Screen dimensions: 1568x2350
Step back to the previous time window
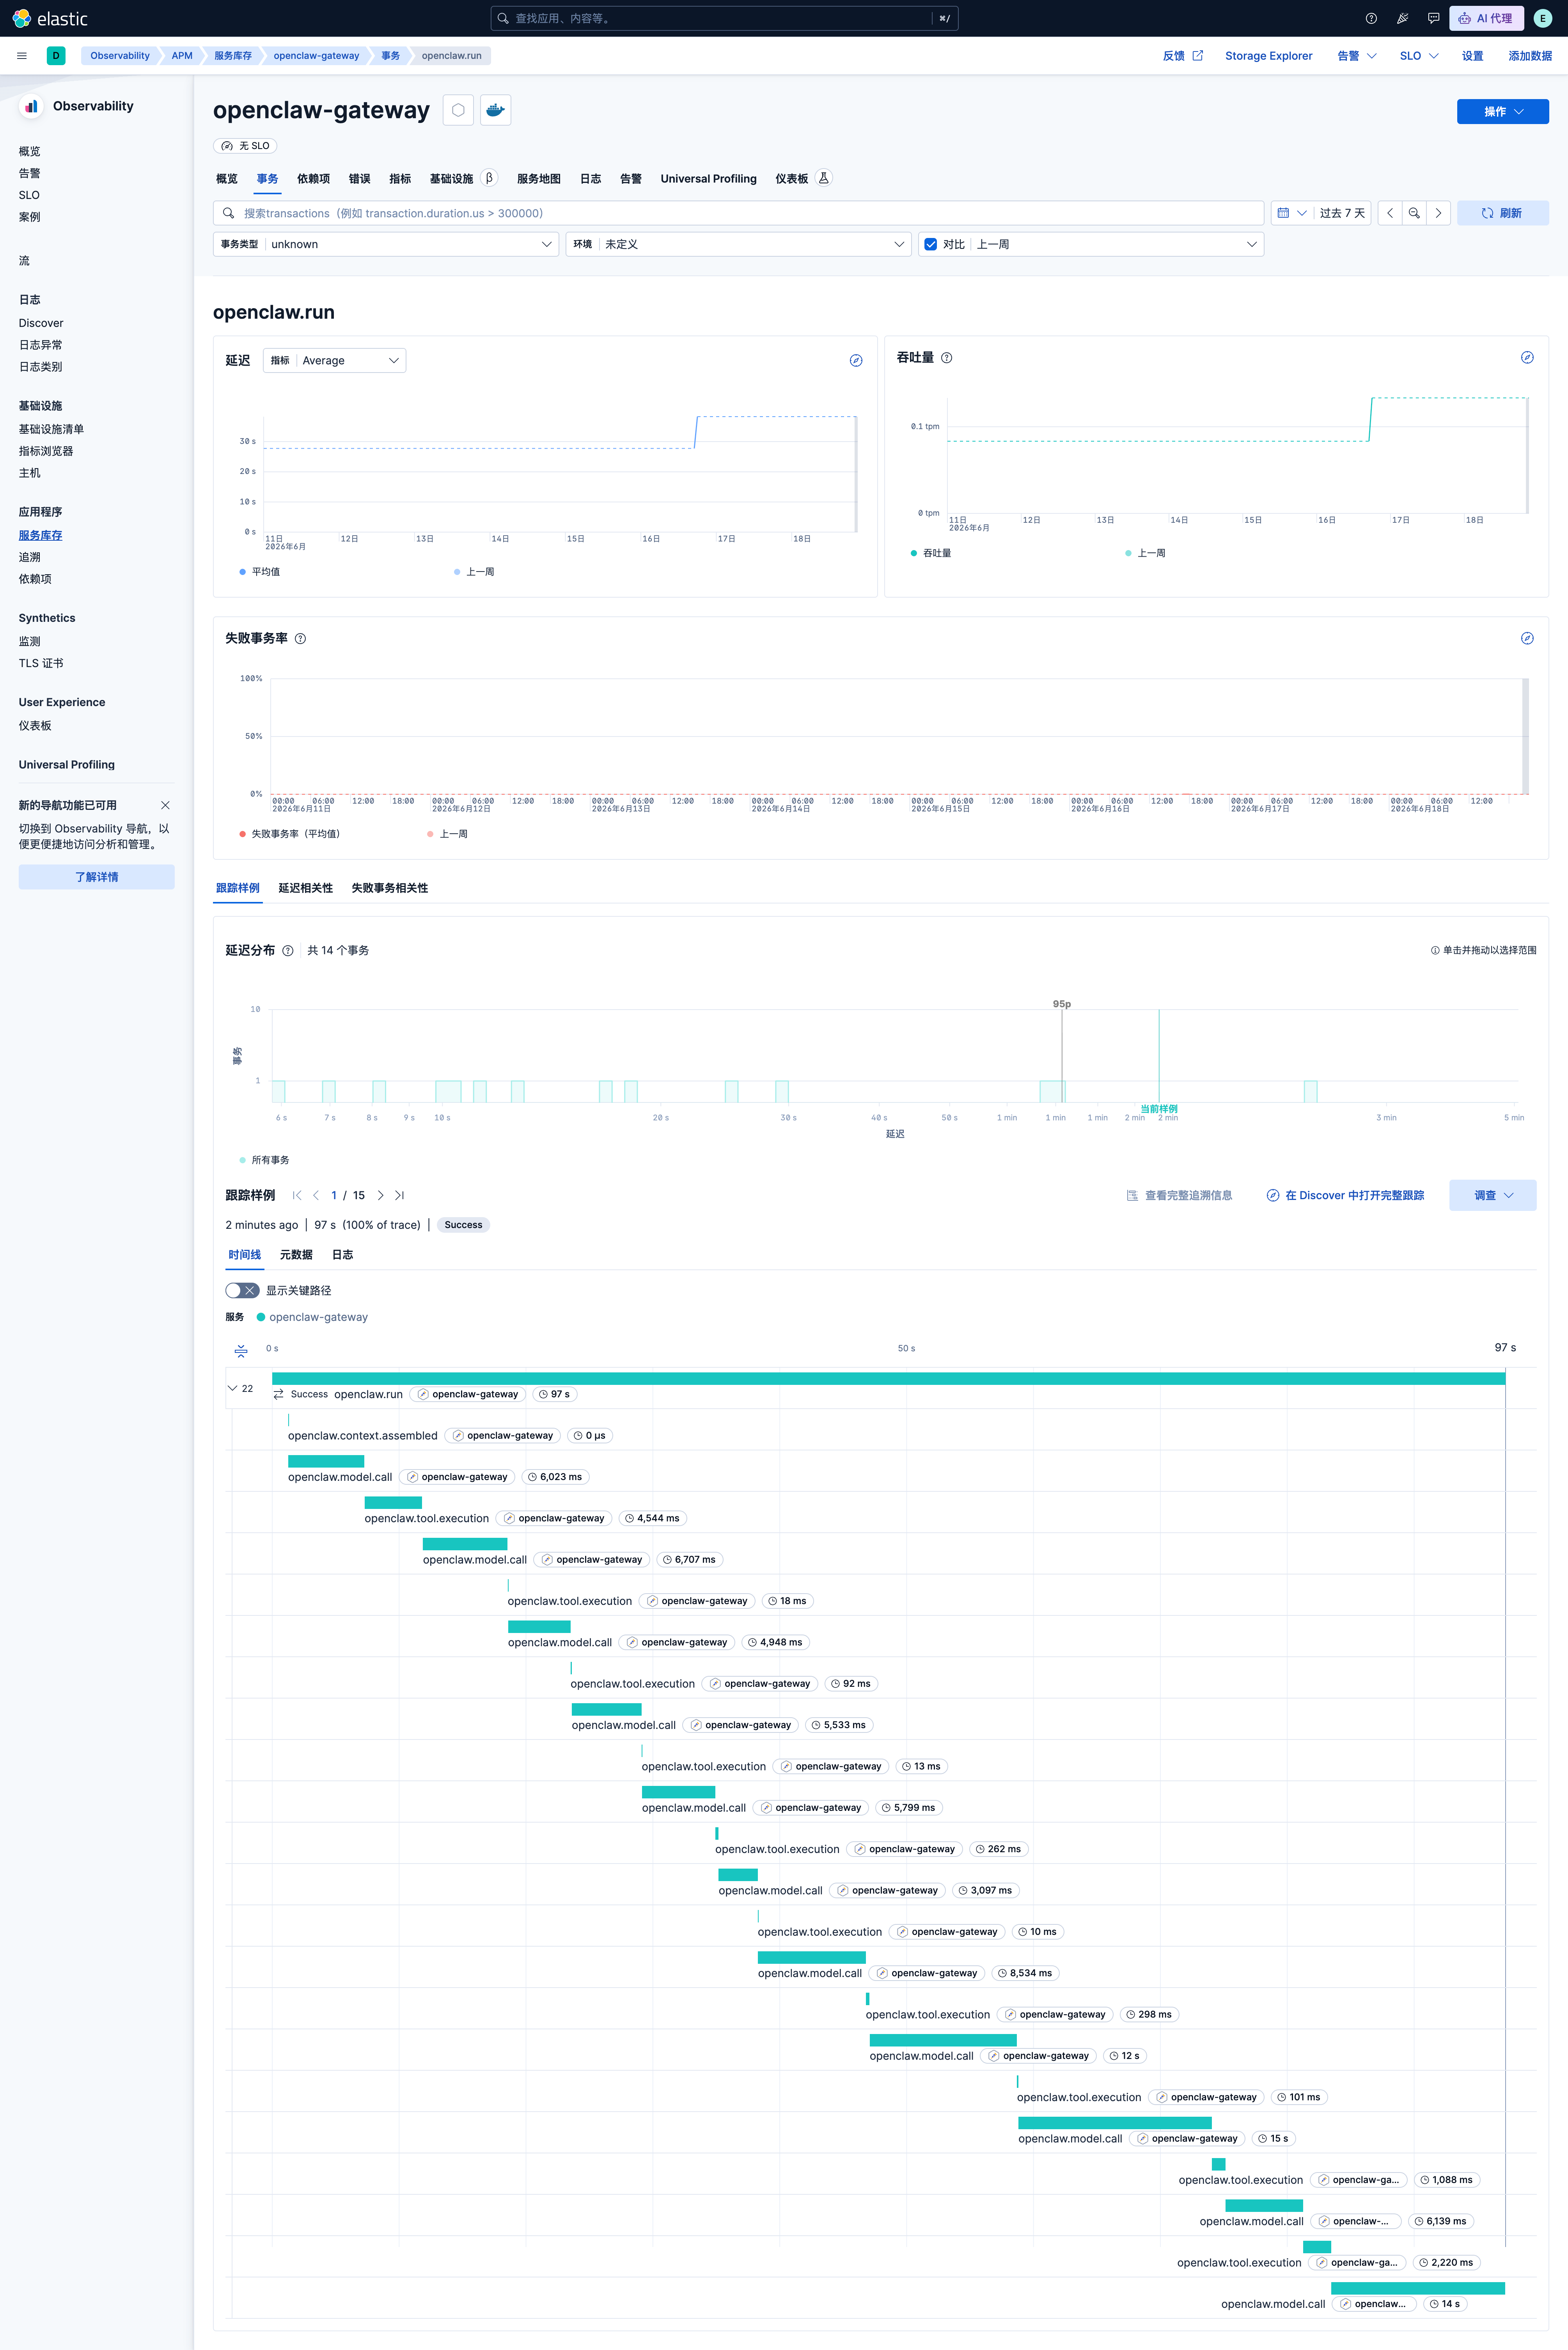pos(1390,213)
